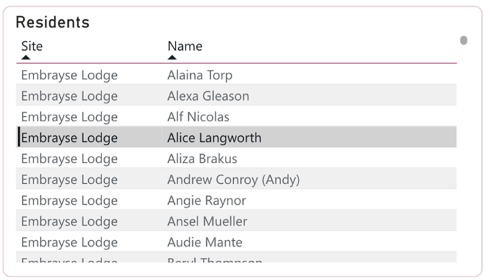Click Embrayse Lodge in Audie Mante's row
Screen dimensions: 486x280
pyautogui.click(x=69, y=242)
